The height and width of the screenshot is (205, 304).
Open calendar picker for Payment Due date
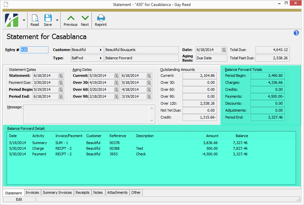click(x=61, y=83)
